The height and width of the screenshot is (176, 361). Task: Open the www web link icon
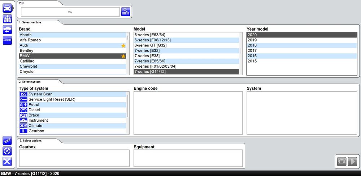click(x=7, y=140)
